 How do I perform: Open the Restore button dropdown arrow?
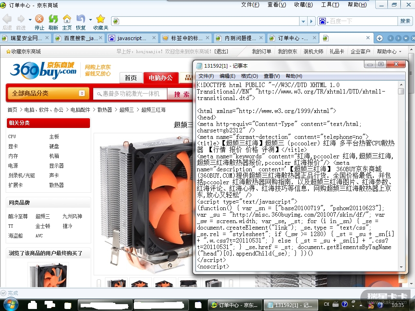[90, 19]
